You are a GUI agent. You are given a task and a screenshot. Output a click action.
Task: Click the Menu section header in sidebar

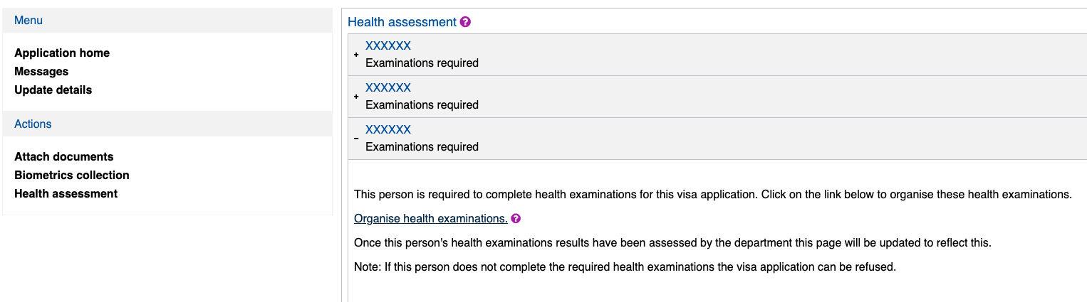pos(28,21)
